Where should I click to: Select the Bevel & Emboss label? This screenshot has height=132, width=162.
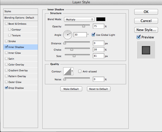pos(17,24)
